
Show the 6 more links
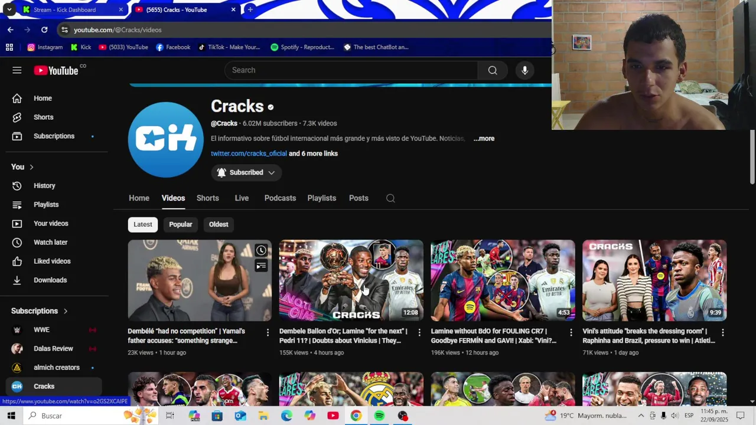(x=313, y=153)
